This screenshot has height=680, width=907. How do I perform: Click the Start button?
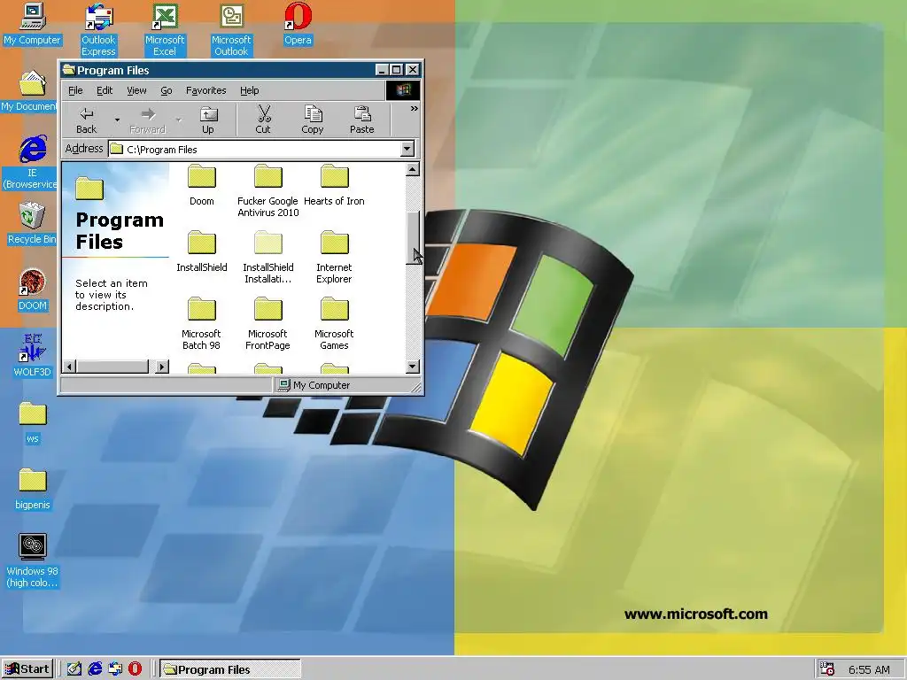27,669
